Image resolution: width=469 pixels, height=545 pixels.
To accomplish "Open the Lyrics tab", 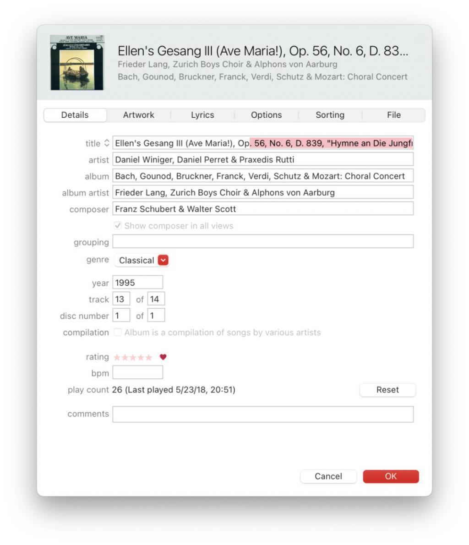I will [x=202, y=115].
